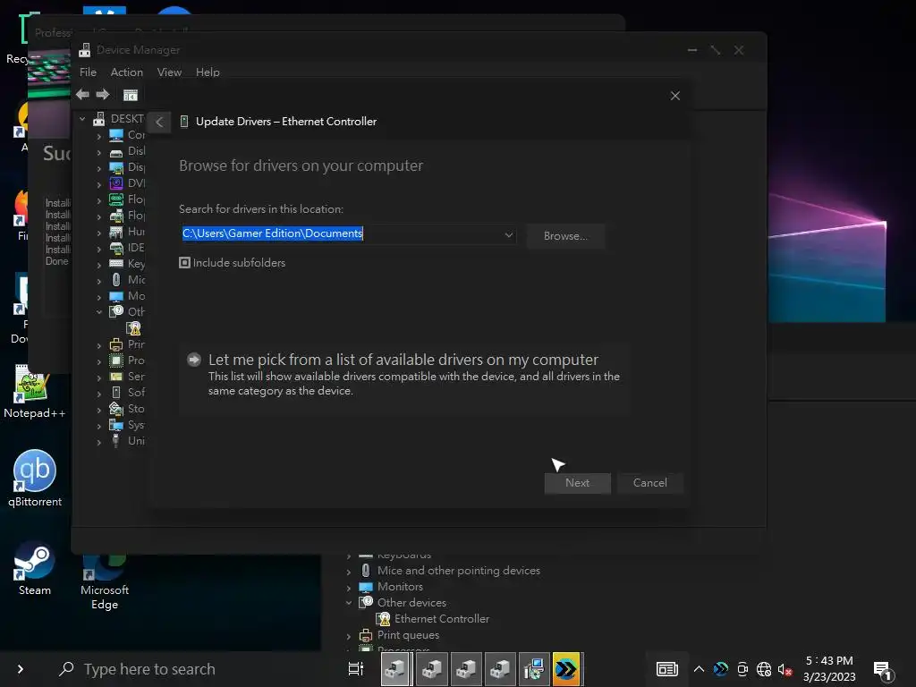This screenshot has width=916, height=687.
Task: Select the Processors icon in front tree
Action: [116, 360]
